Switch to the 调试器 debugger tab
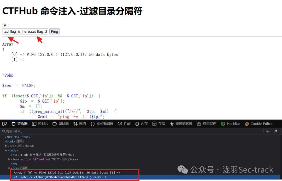 coord(61,124)
